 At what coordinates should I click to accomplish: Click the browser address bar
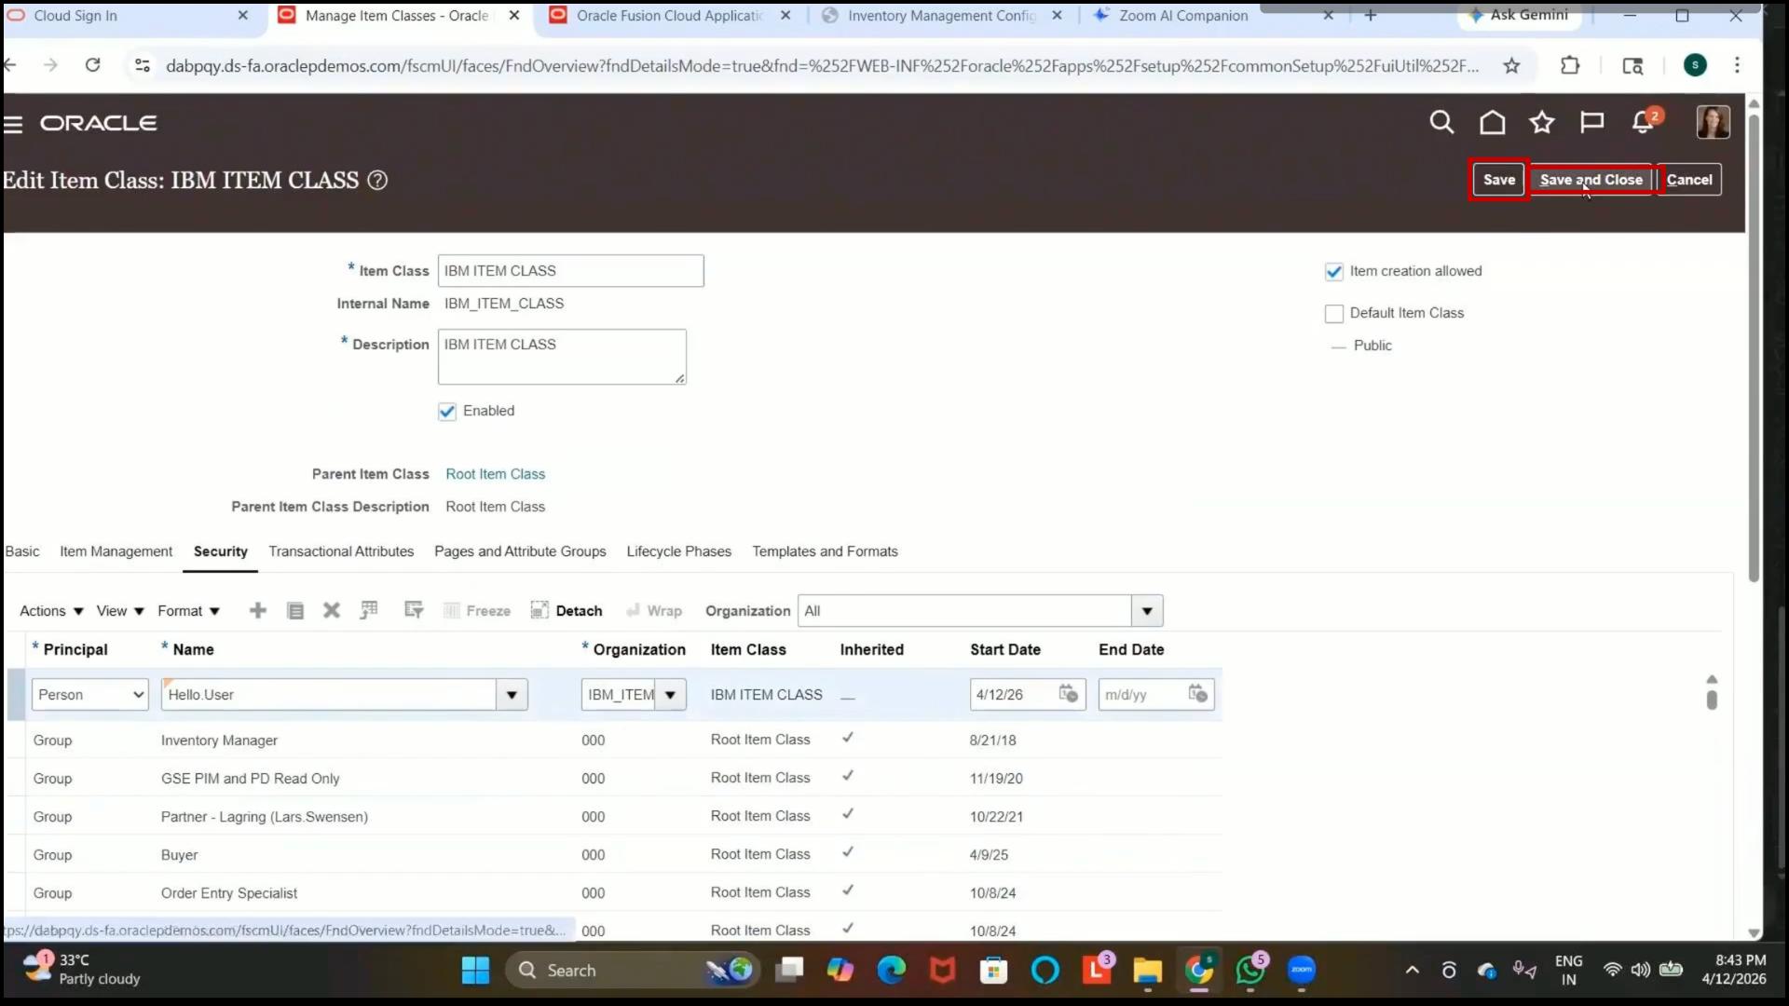click(x=820, y=65)
